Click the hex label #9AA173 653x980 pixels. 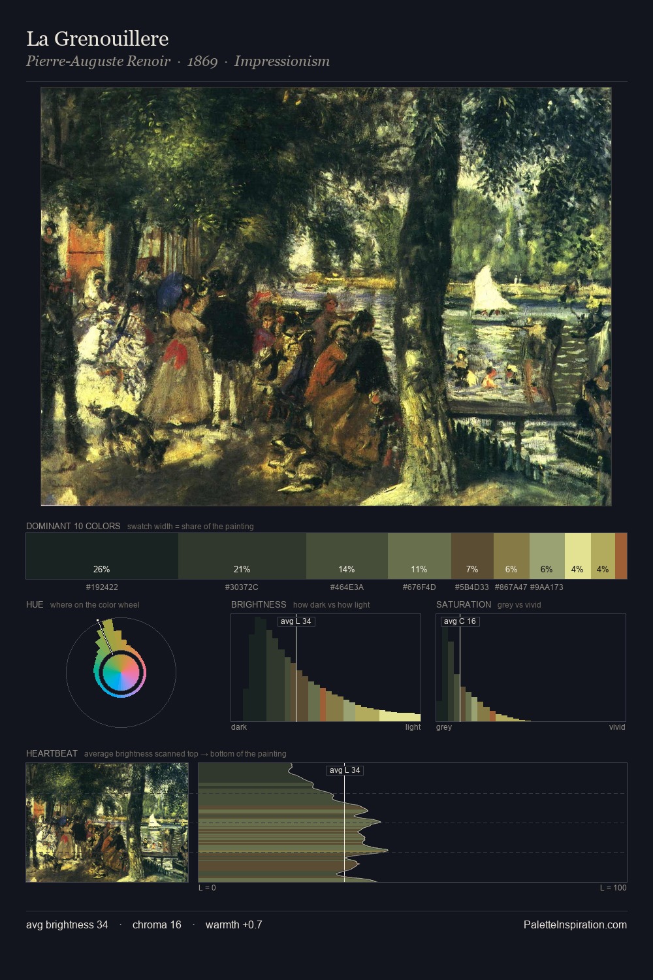pos(547,587)
